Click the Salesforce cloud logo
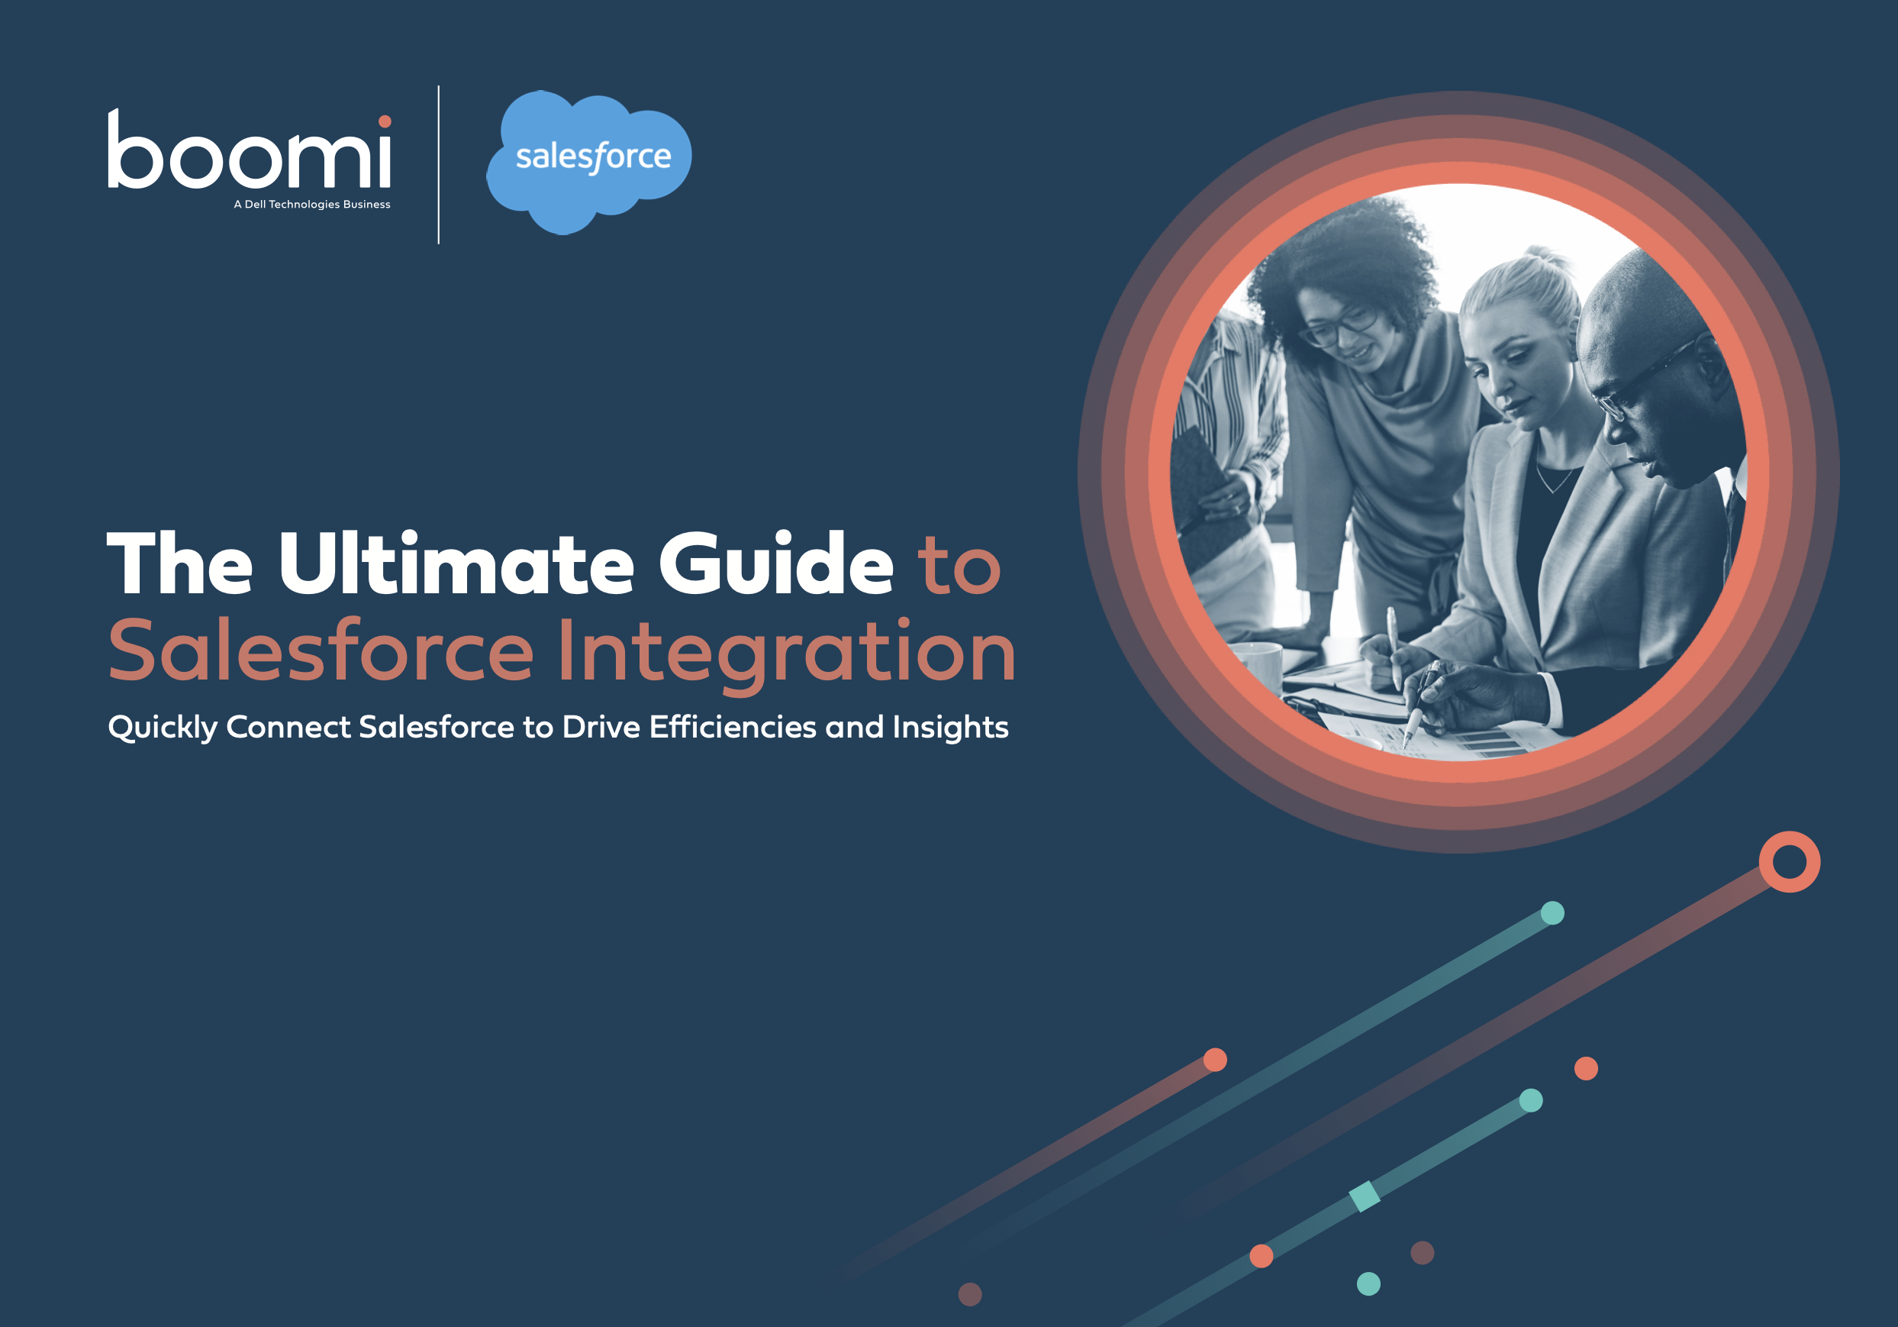Image resolution: width=1898 pixels, height=1327 pixels. point(588,162)
